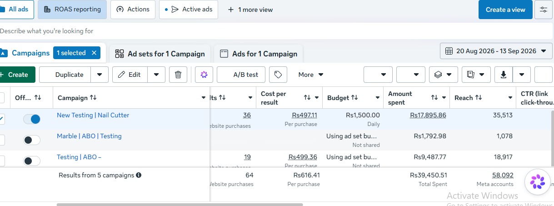Screen dimensions: 554x206
Task: Sort by Cost per result arrows
Action: coord(307,98)
